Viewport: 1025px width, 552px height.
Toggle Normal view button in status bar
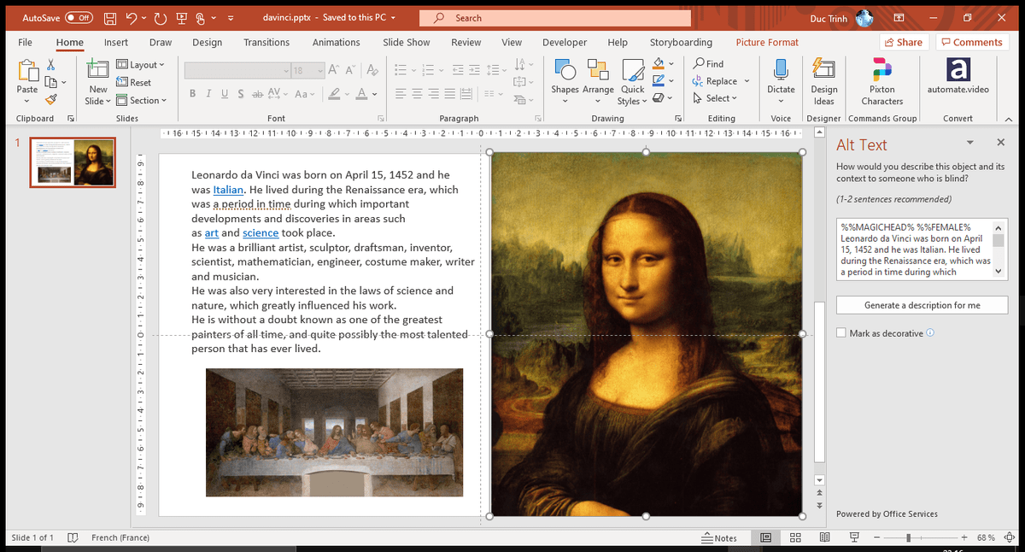coord(765,537)
